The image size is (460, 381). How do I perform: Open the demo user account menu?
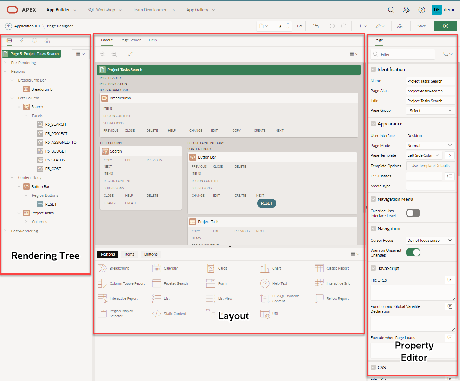click(443, 10)
